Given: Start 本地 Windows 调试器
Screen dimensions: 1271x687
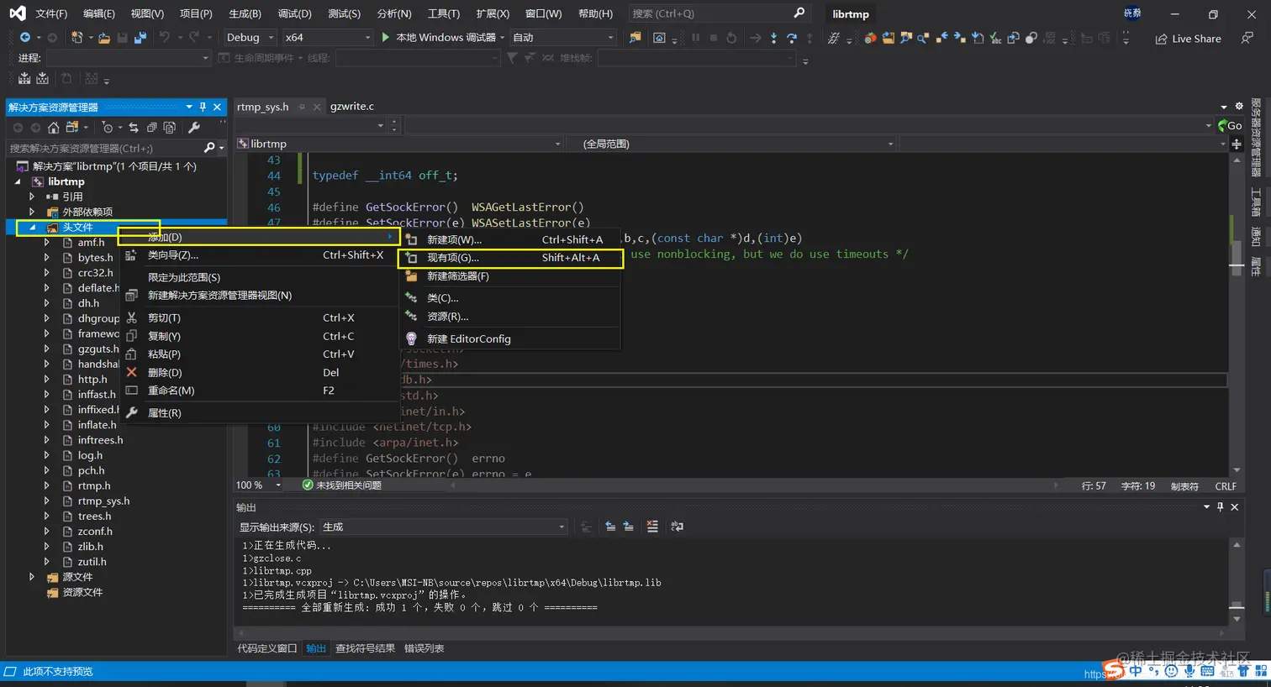Looking at the screenshot, I should (x=438, y=38).
